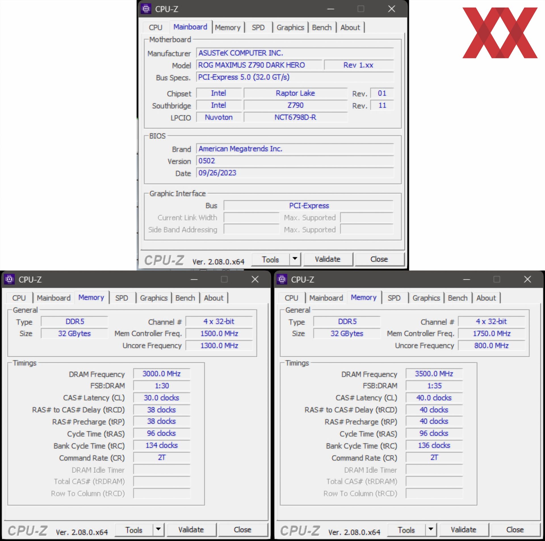Click DRAM Frequency 3500.0 MHz value

pos(434,373)
